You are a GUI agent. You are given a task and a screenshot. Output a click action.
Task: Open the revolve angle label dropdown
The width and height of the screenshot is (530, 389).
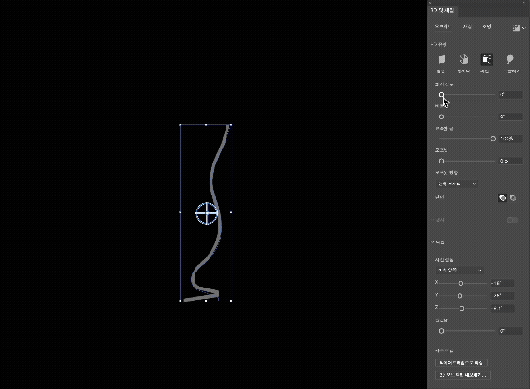coord(444,85)
